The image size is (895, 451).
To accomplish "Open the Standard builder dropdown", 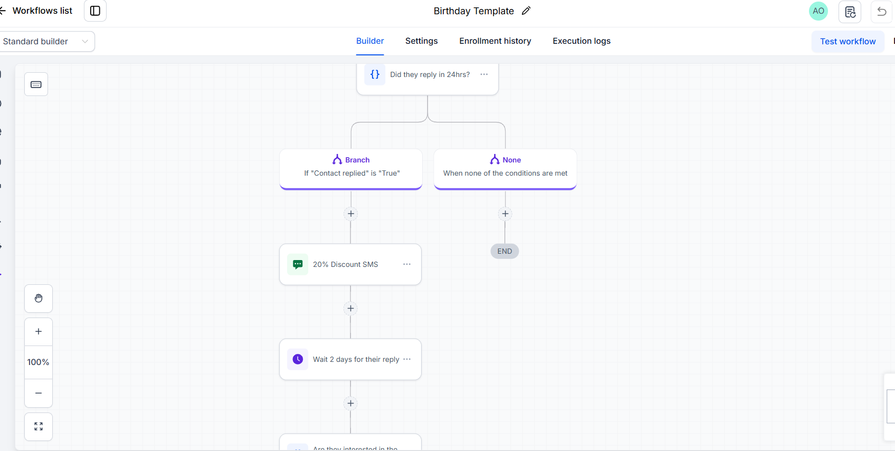I will 46,41.
